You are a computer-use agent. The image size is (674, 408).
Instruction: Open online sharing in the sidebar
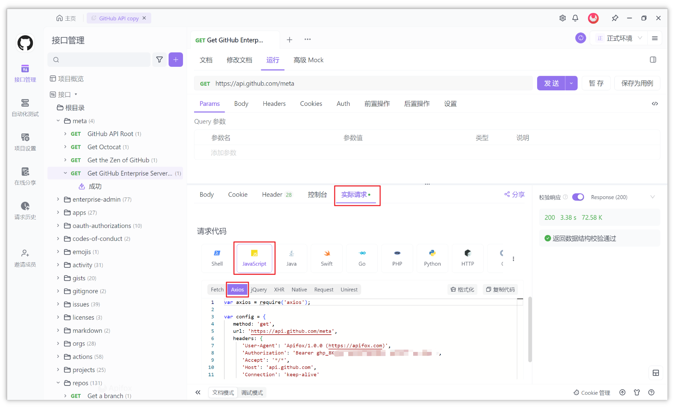click(25, 176)
